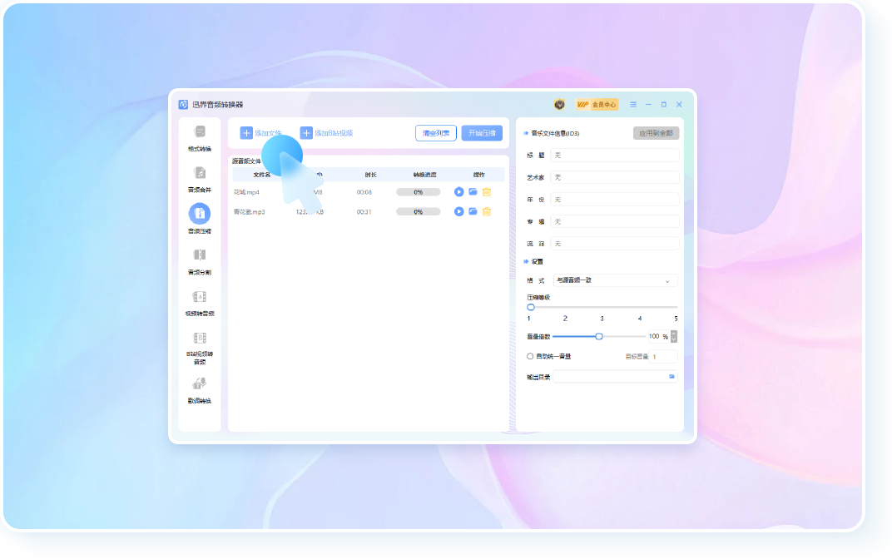Viewport: 892px width, 559px height.
Task: Delete 青花瓷.mp3 with trash icon
Action: (487, 211)
